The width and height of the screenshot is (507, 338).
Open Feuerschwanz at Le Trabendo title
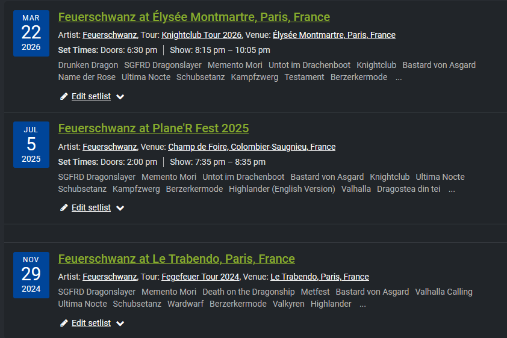click(176, 259)
